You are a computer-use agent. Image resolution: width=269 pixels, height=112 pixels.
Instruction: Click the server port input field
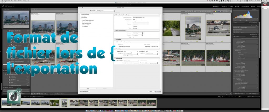(x=137, y=20)
